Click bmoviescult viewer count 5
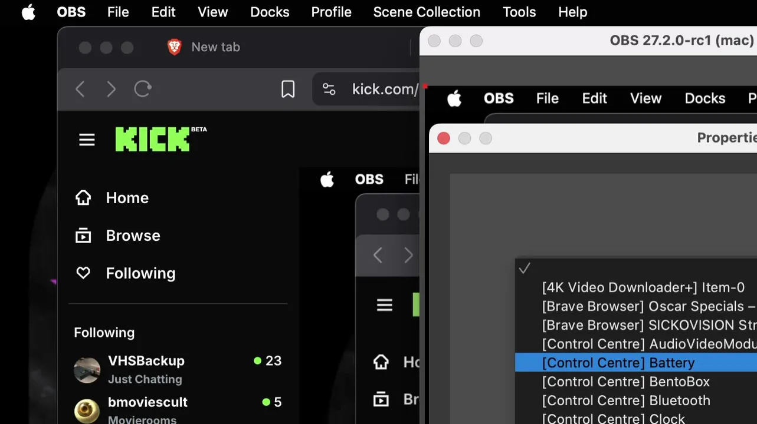This screenshot has width=757, height=424. 277,402
